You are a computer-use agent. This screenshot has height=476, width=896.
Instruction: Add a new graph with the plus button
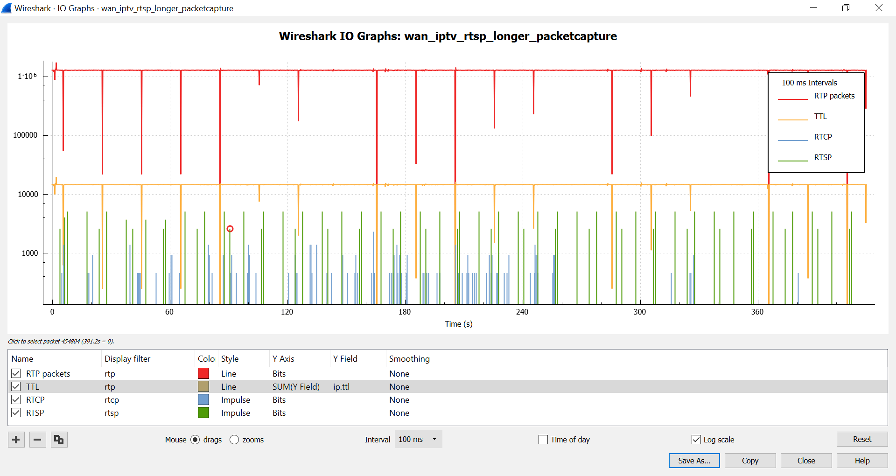point(16,440)
